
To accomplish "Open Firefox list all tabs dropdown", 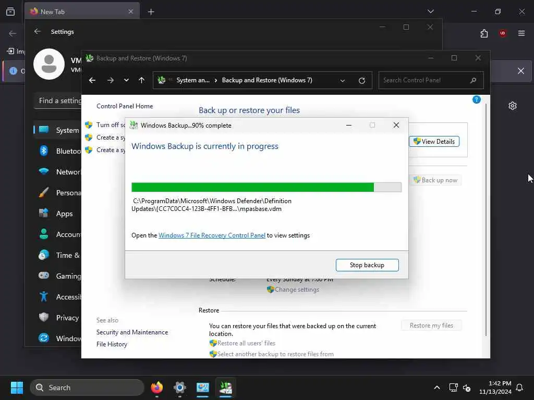I will click(430, 11).
